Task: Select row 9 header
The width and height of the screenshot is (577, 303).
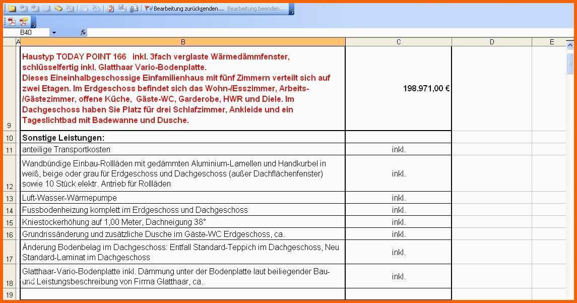Action: point(9,88)
